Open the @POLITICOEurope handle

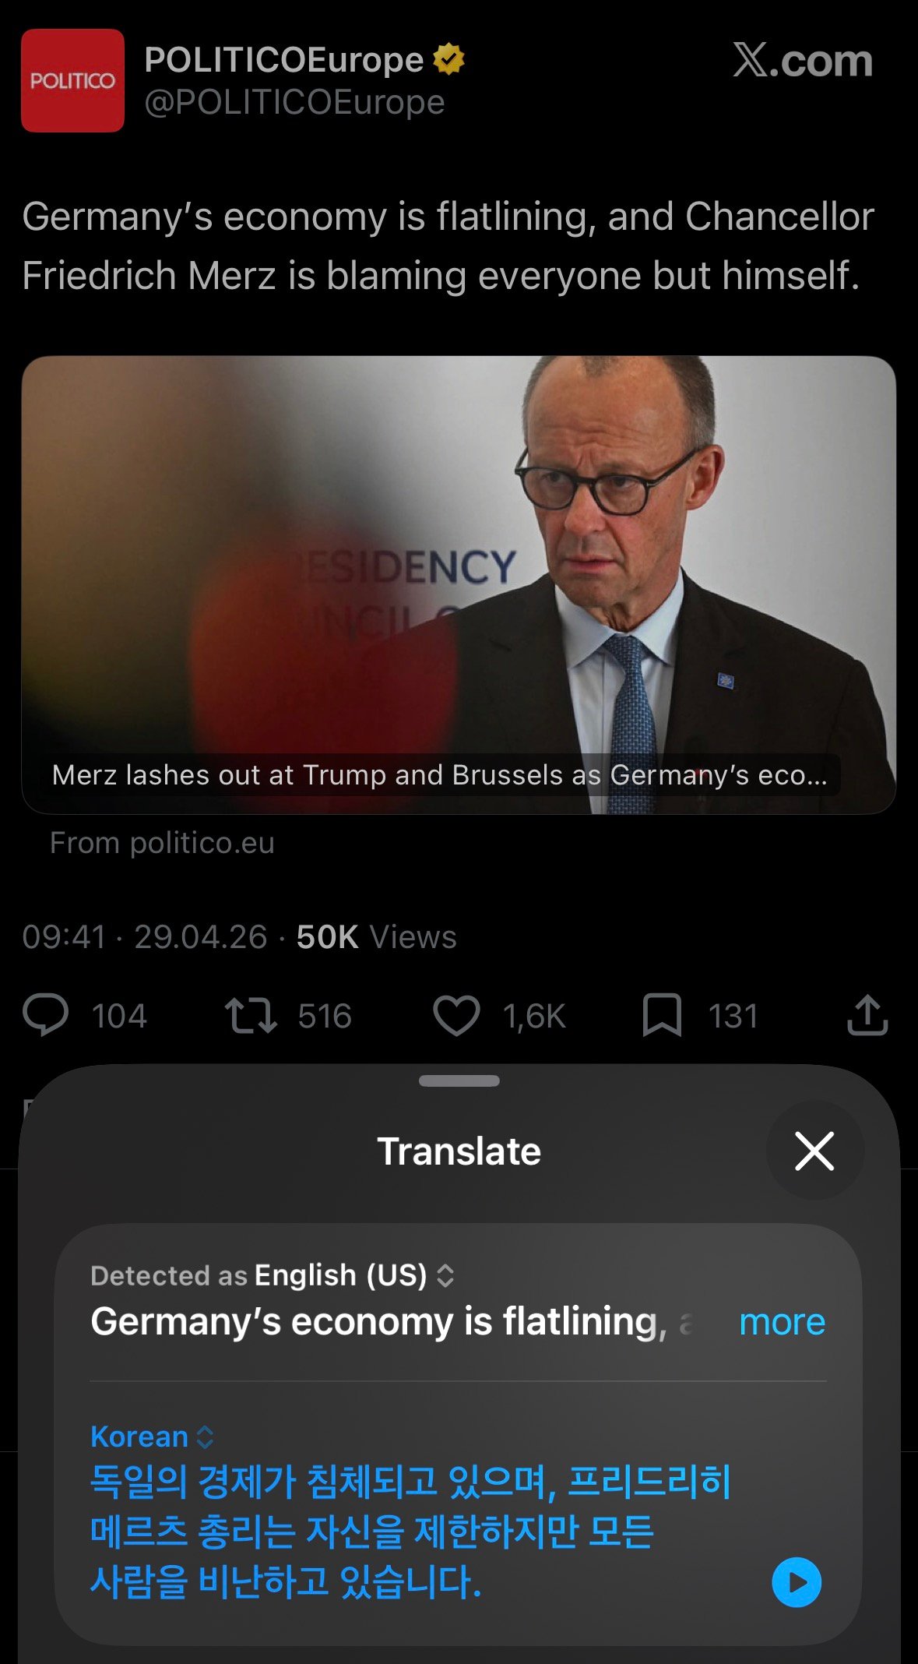pos(294,102)
